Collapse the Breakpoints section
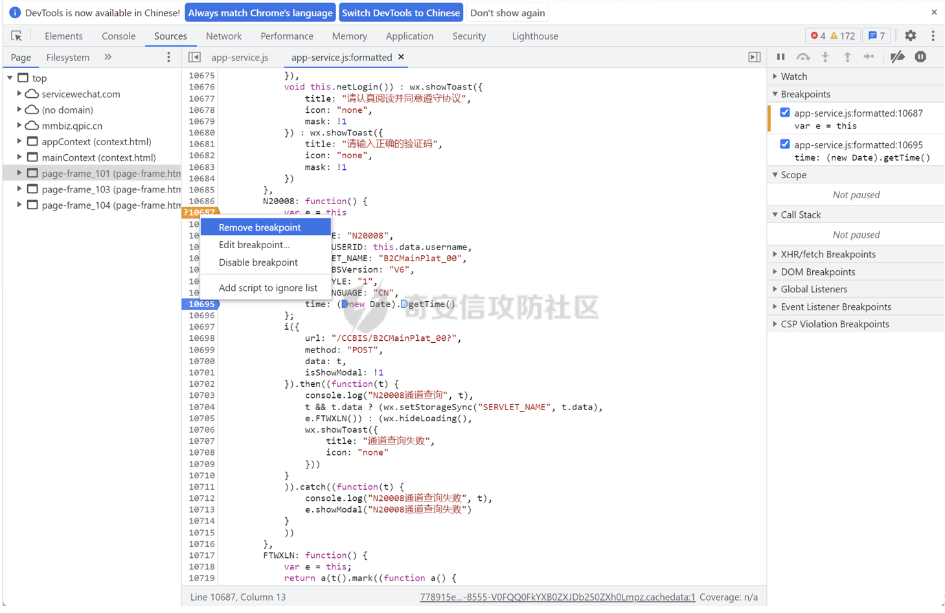The width and height of the screenshot is (945, 613). (856, 94)
